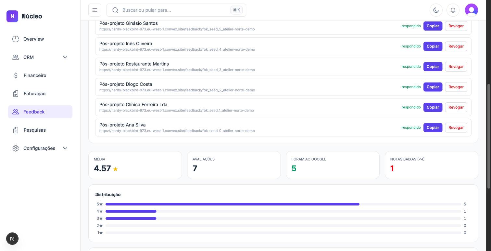This screenshot has height=251, width=491.
Task: Click the fbk_seed_5 feedback URL
Action: coord(177,29)
